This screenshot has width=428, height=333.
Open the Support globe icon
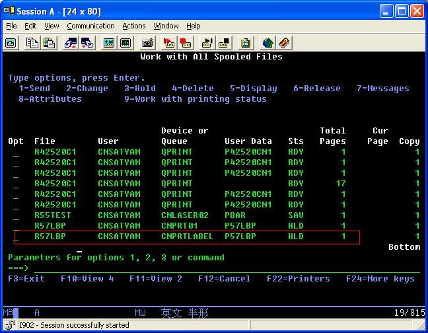[267, 43]
